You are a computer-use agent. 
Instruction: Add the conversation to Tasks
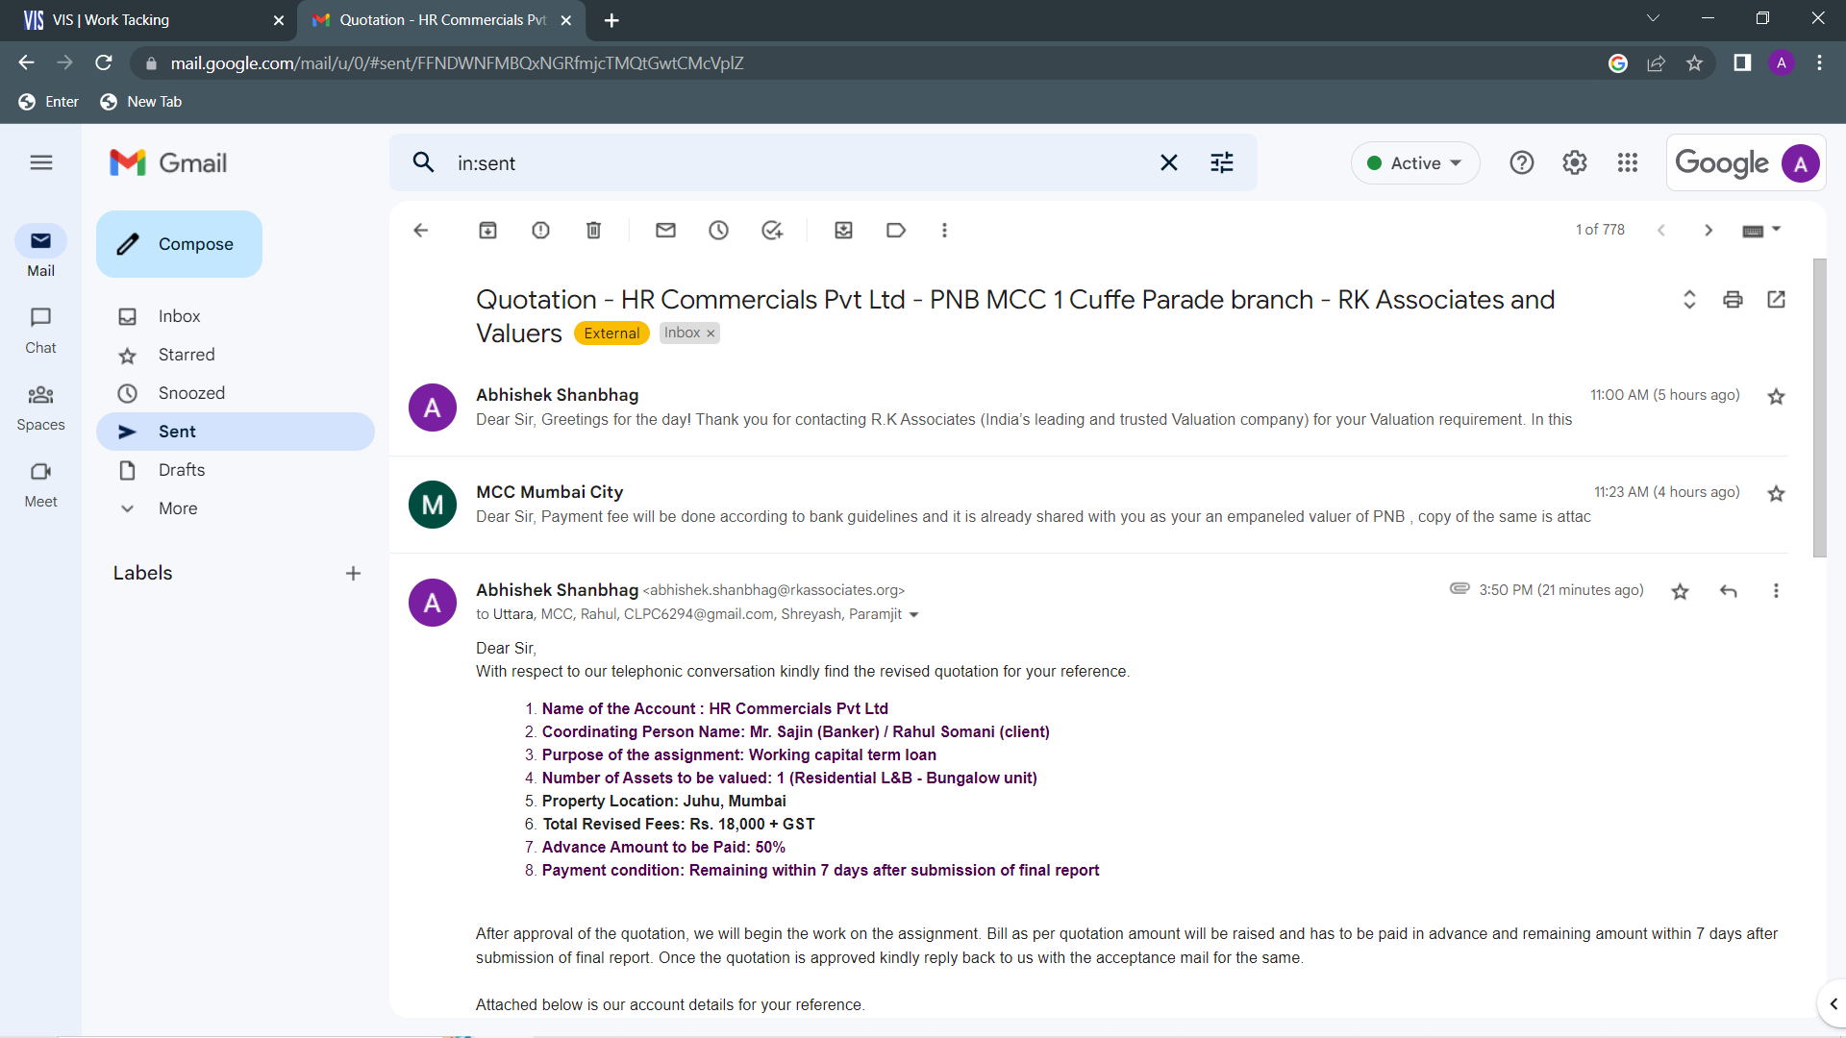pos(772,230)
